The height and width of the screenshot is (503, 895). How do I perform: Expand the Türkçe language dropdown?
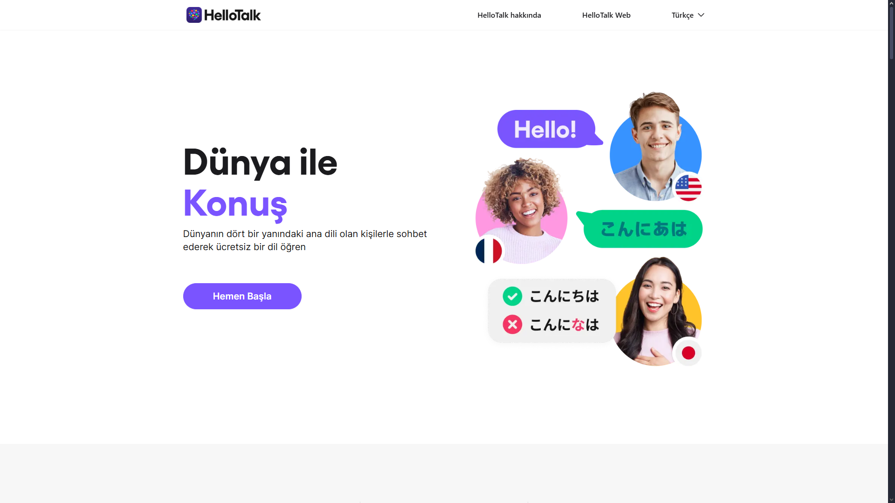[x=688, y=15]
